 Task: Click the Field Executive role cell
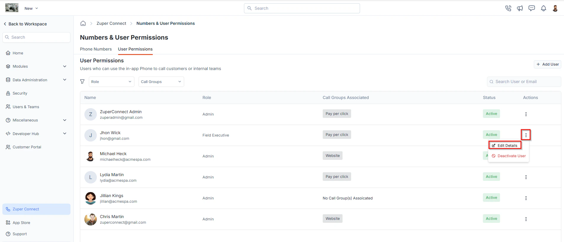point(216,135)
